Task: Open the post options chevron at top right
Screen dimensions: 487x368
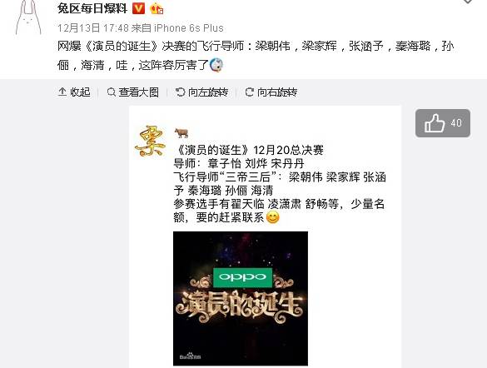Action: pyautogui.click(x=468, y=2)
